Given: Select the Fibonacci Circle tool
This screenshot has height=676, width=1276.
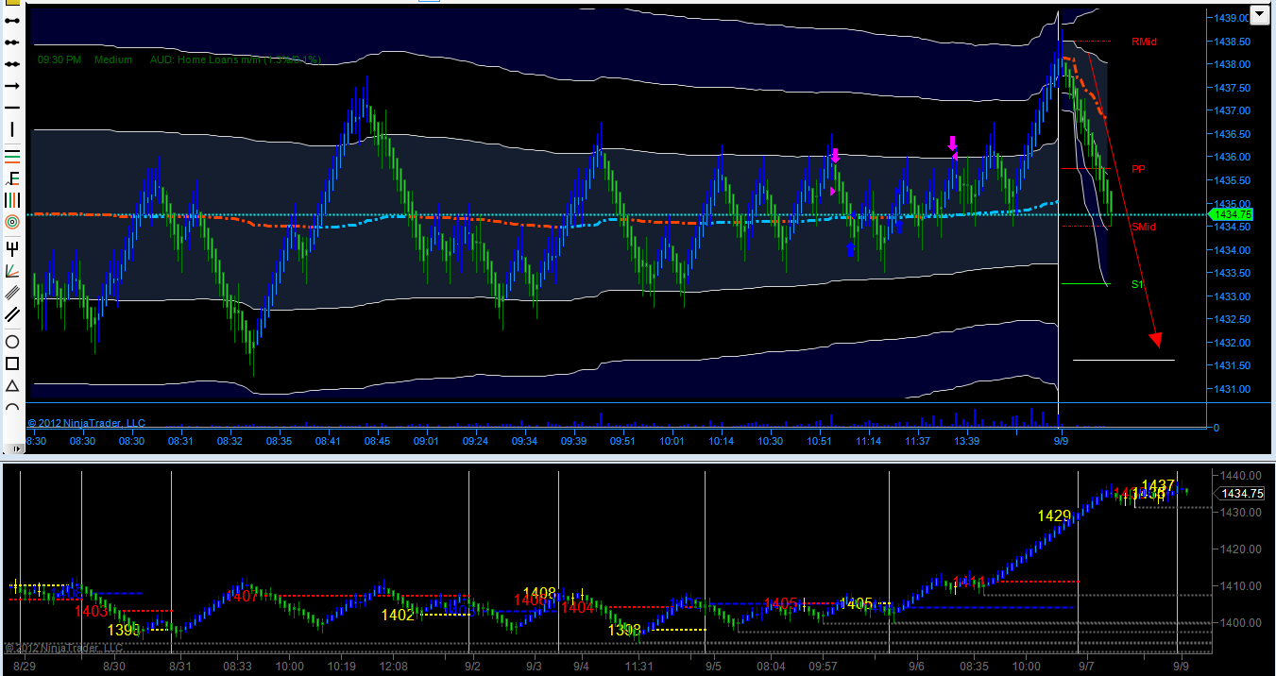Looking at the screenshot, I should [12, 222].
